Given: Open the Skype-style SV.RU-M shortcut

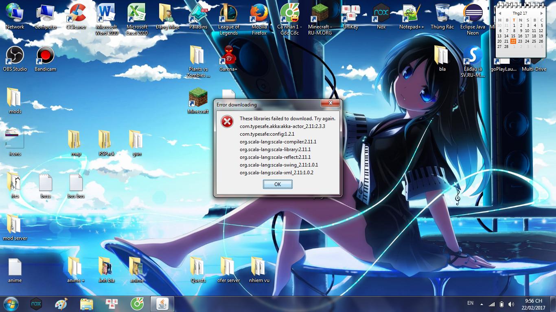Looking at the screenshot, I should [x=473, y=62].
